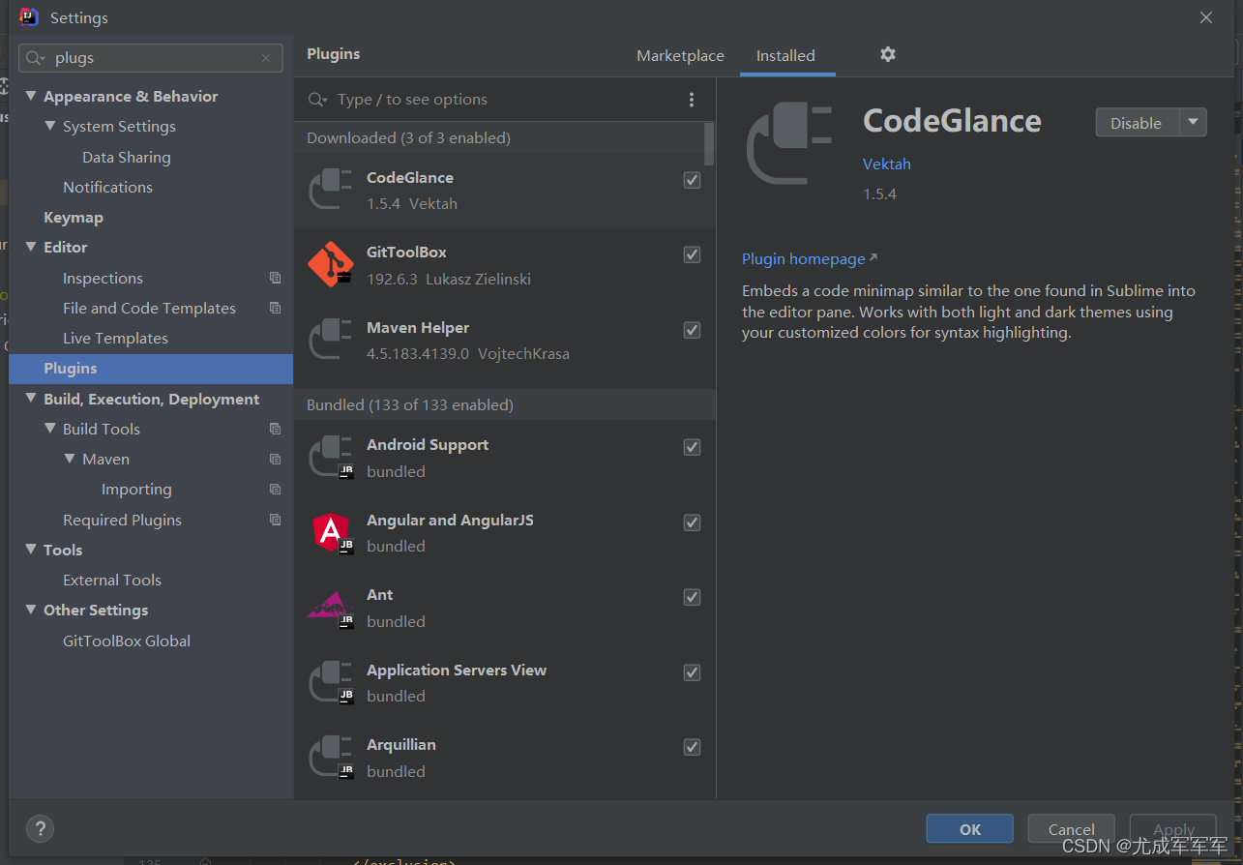
Task: Open the Keymap settings page
Action: 74,218
